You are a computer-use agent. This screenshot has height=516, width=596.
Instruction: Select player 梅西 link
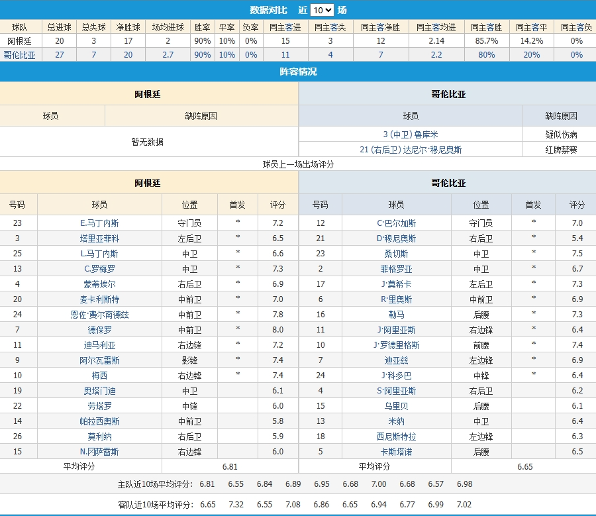(x=99, y=376)
